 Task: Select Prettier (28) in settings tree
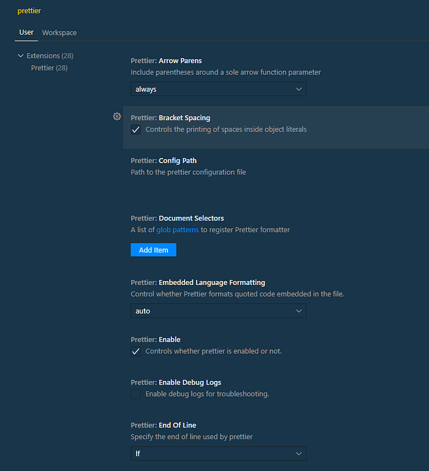[49, 68]
